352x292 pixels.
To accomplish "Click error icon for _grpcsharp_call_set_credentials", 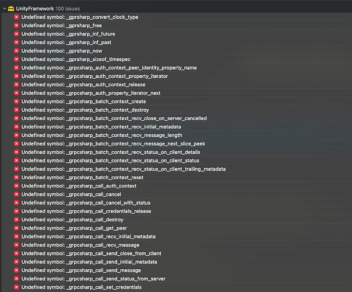I will click(16, 287).
